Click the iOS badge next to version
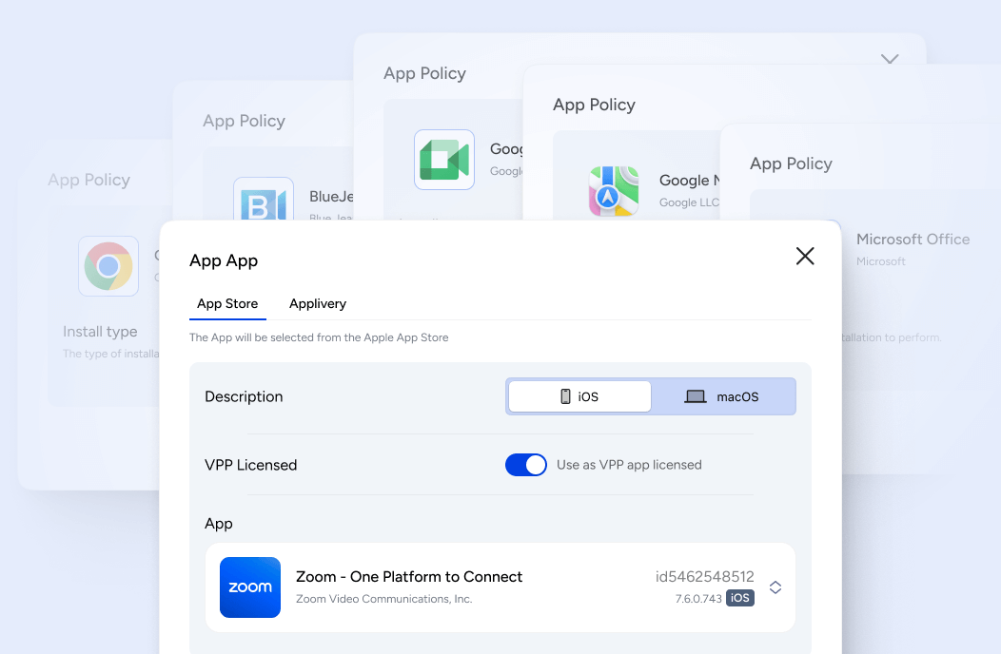Image resolution: width=1001 pixels, height=654 pixels. [740, 598]
